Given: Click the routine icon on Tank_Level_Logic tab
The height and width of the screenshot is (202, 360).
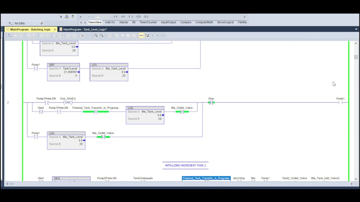Looking at the screenshot, I should 61,29.
